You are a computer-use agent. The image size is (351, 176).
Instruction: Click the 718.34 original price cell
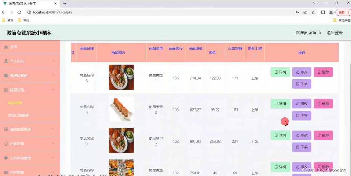pyautogui.click(x=195, y=78)
